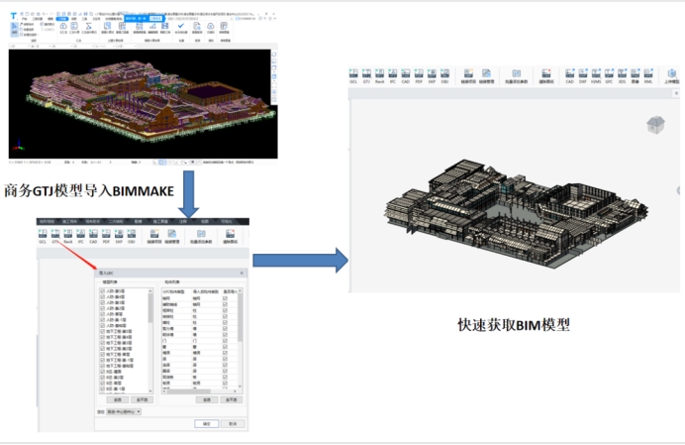The image size is (685, 445).
Task: Toggle 人防-首层 checkbox in model list
Action: pos(103,314)
